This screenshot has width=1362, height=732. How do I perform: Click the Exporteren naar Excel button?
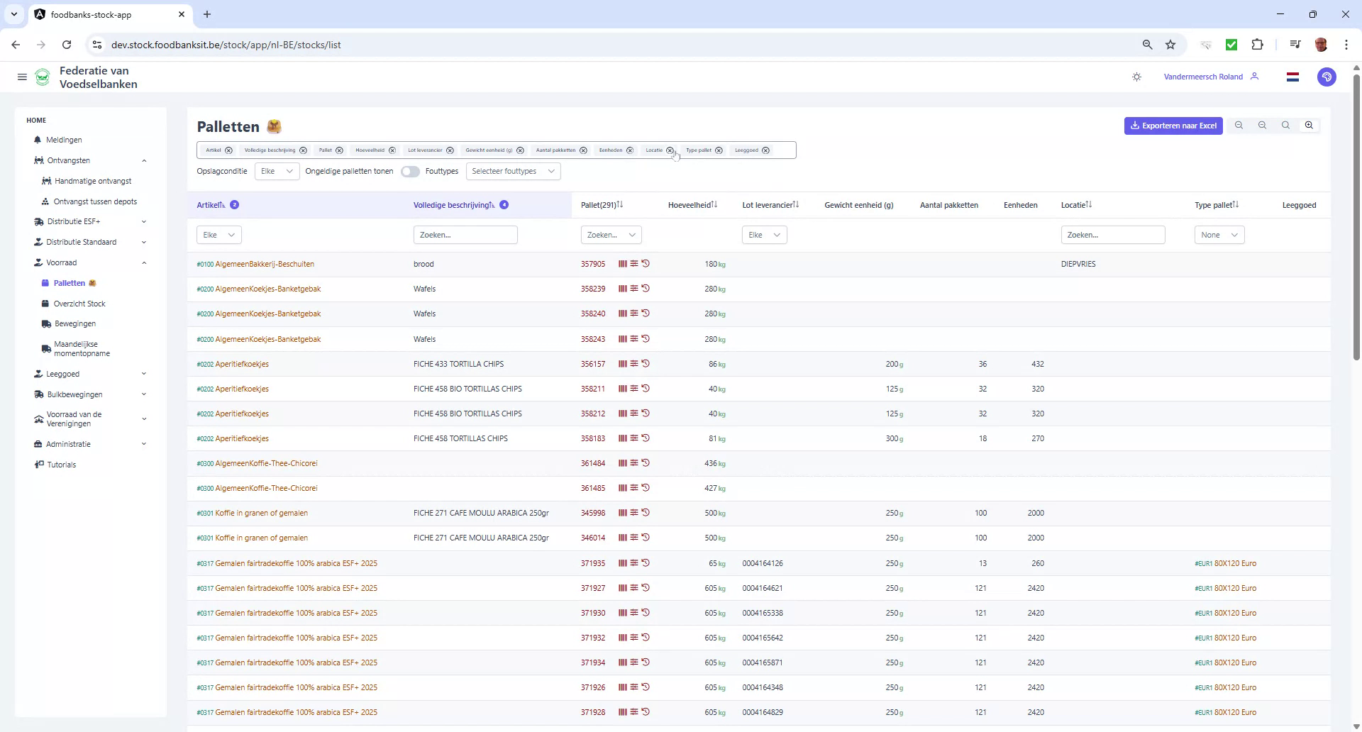coord(1173,125)
